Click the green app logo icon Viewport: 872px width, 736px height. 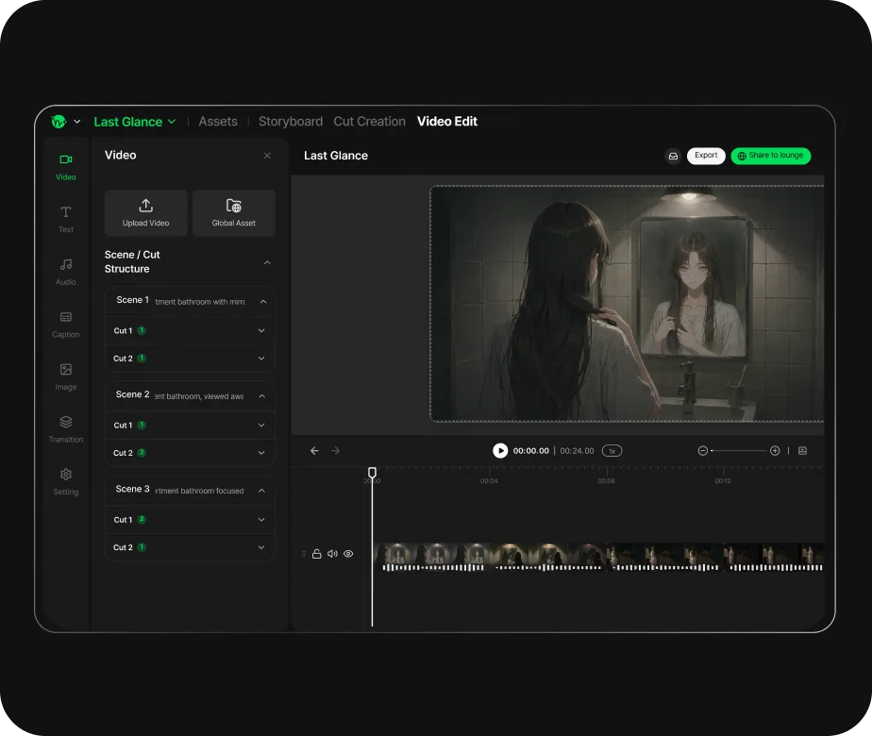click(59, 121)
